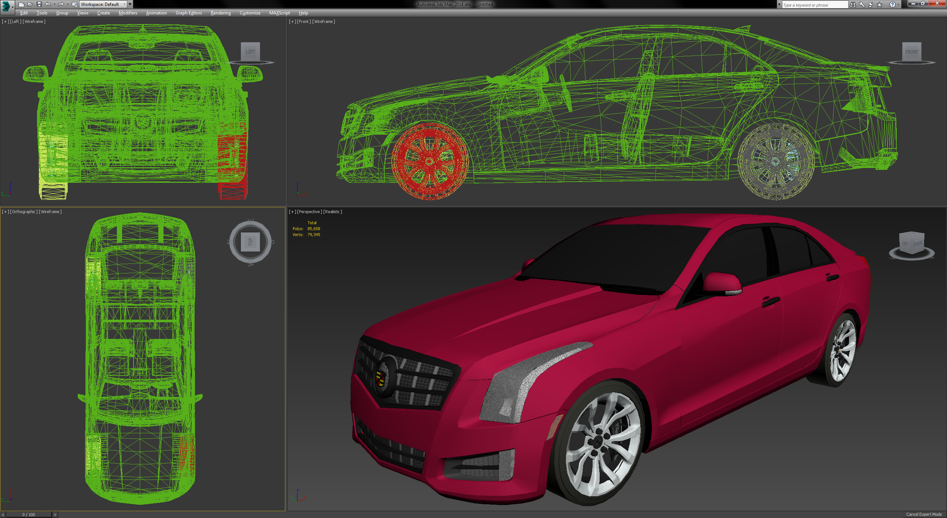Change Front viewport Wireframe display mode
Viewport: 947px width, 518px height.
[324, 21]
